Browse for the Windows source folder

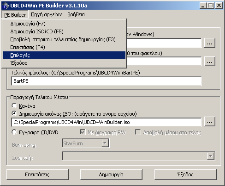click(x=210, y=43)
